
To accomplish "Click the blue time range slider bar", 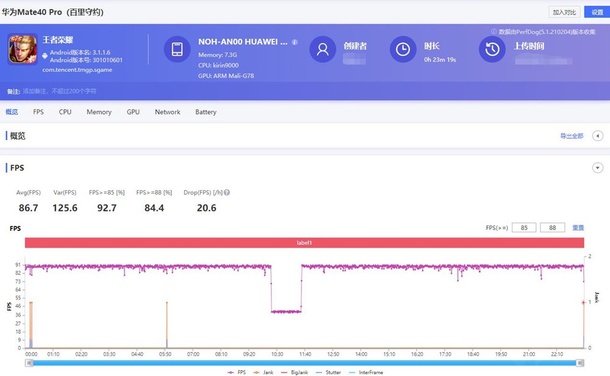I will click(x=304, y=363).
